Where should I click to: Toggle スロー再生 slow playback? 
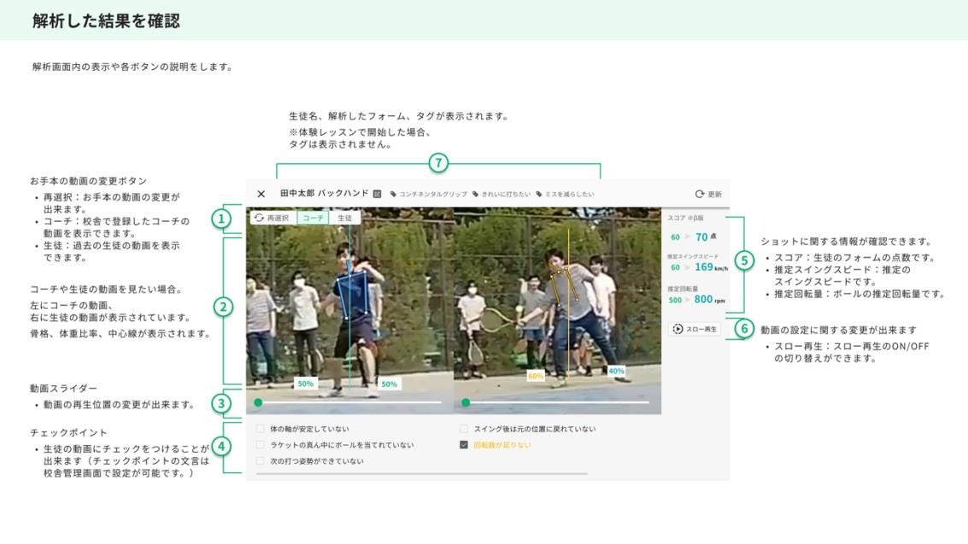[x=695, y=329]
